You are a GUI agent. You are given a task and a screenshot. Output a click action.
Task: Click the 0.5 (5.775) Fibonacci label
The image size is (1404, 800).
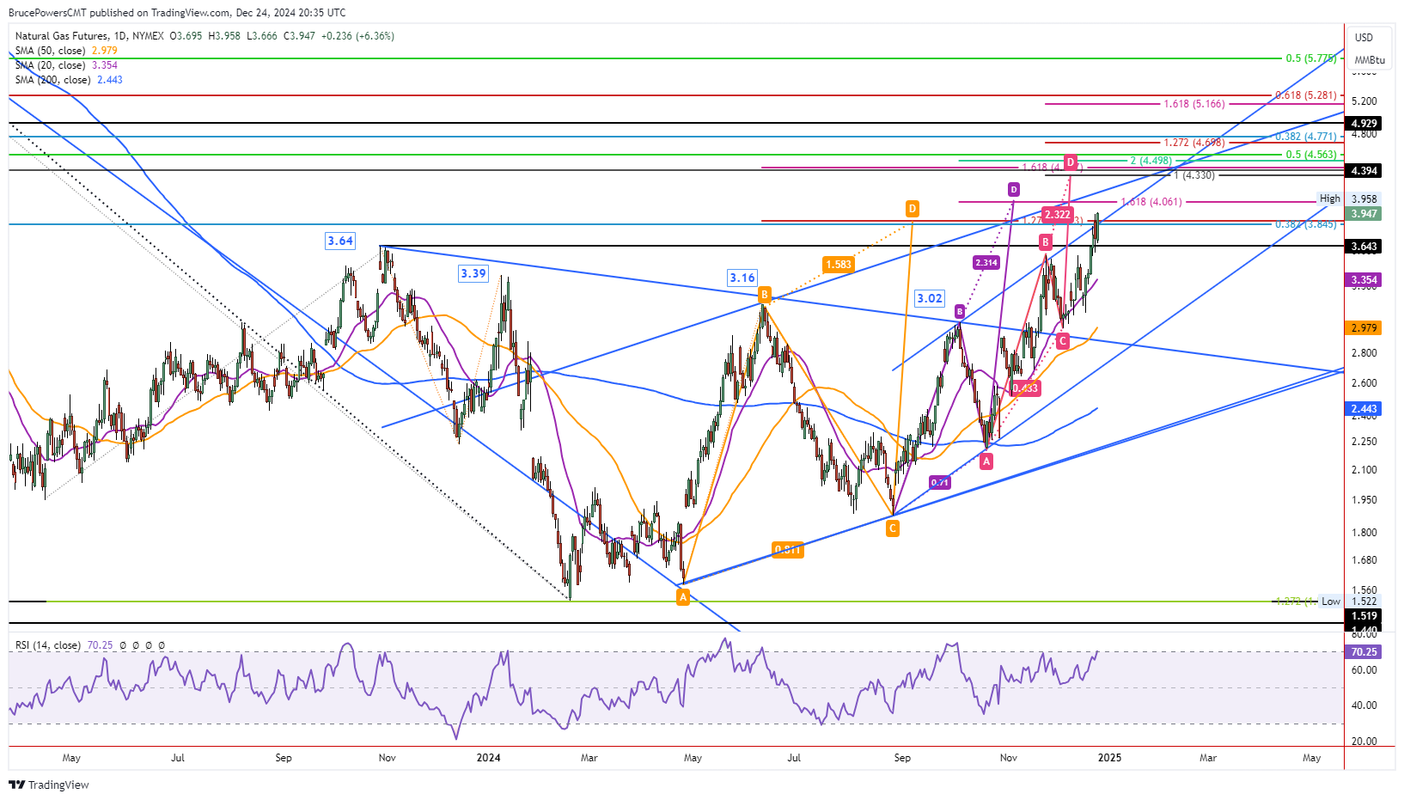pos(1311,58)
